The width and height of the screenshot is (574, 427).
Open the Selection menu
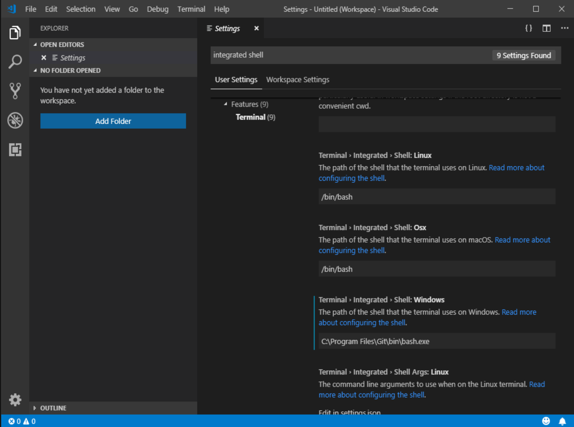point(81,9)
